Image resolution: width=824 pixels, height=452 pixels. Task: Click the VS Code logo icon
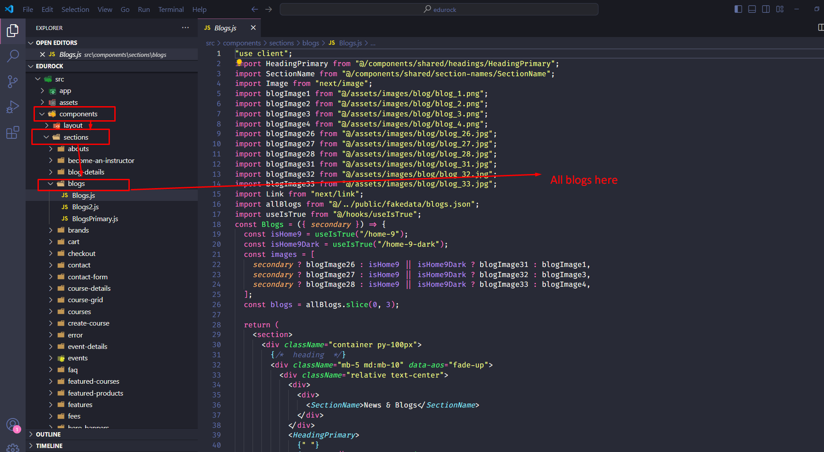coord(9,9)
